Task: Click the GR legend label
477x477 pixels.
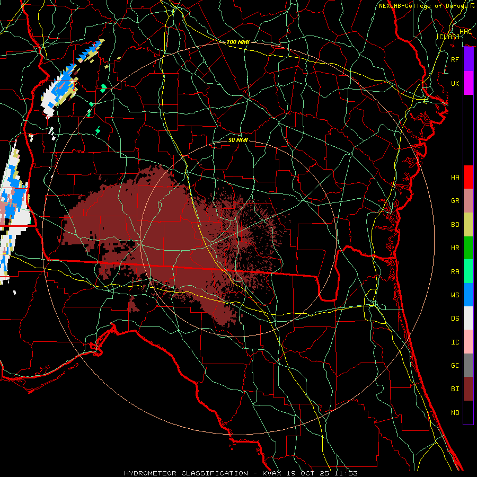Action: point(455,201)
